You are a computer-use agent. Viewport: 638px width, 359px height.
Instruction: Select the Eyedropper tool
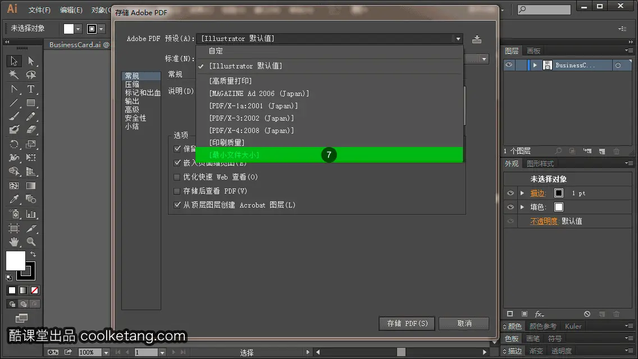(x=14, y=199)
